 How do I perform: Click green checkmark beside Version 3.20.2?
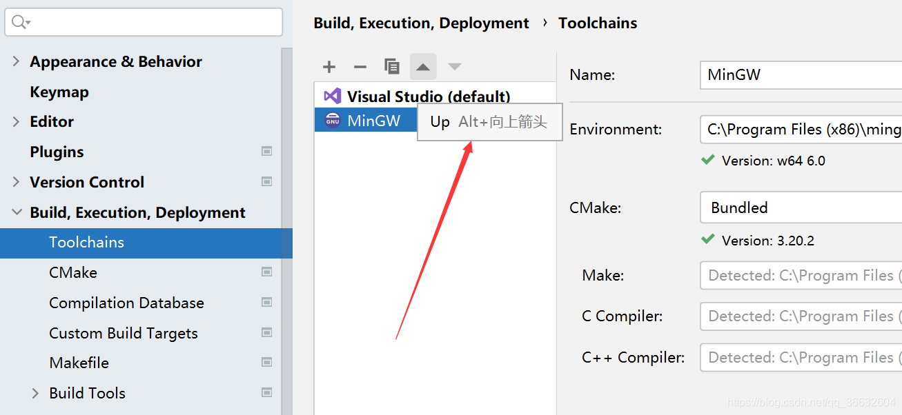coord(707,240)
